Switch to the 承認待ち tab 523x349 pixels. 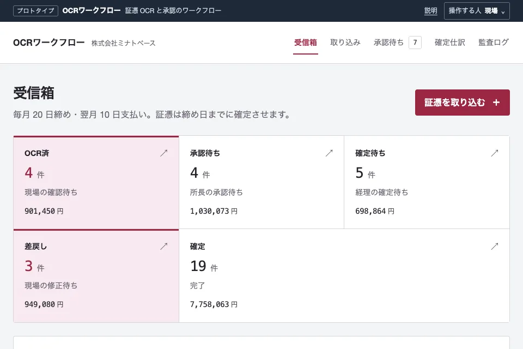pos(388,43)
